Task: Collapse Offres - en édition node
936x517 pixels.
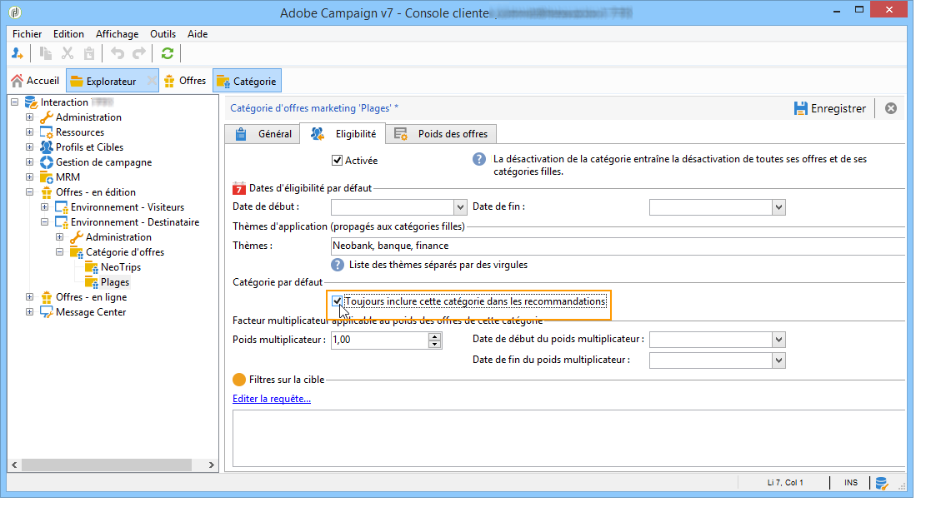Action: (x=29, y=192)
